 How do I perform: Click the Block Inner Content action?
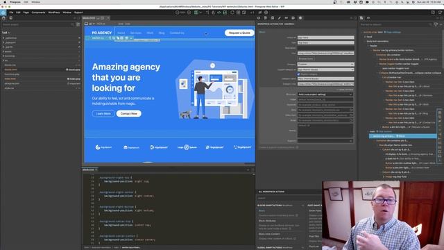coord(269,234)
